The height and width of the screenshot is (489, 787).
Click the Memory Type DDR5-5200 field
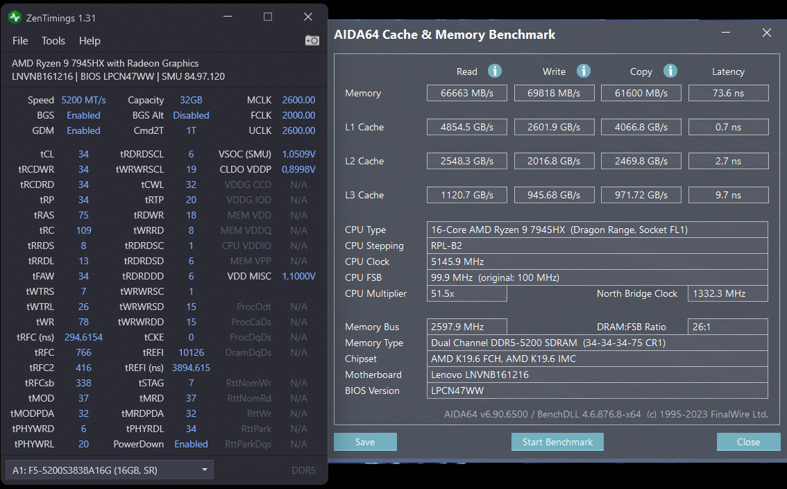point(598,343)
